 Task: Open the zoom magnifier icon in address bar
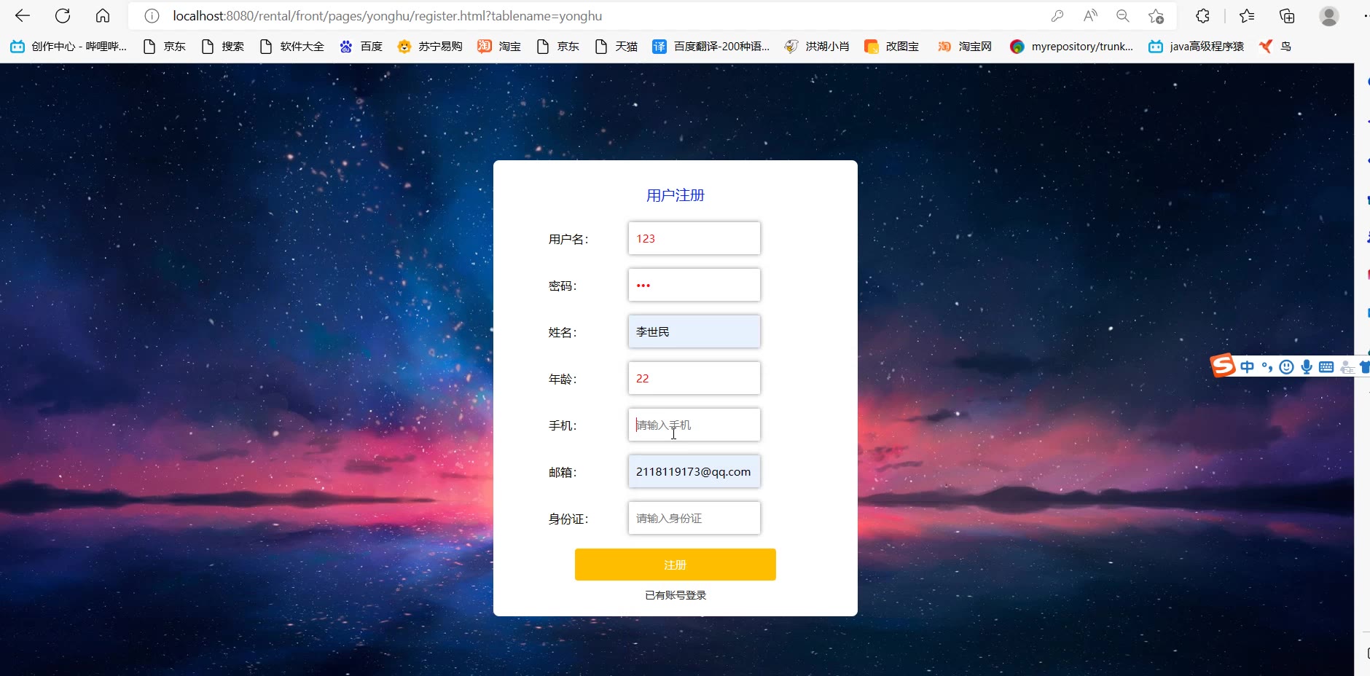(1123, 16)
